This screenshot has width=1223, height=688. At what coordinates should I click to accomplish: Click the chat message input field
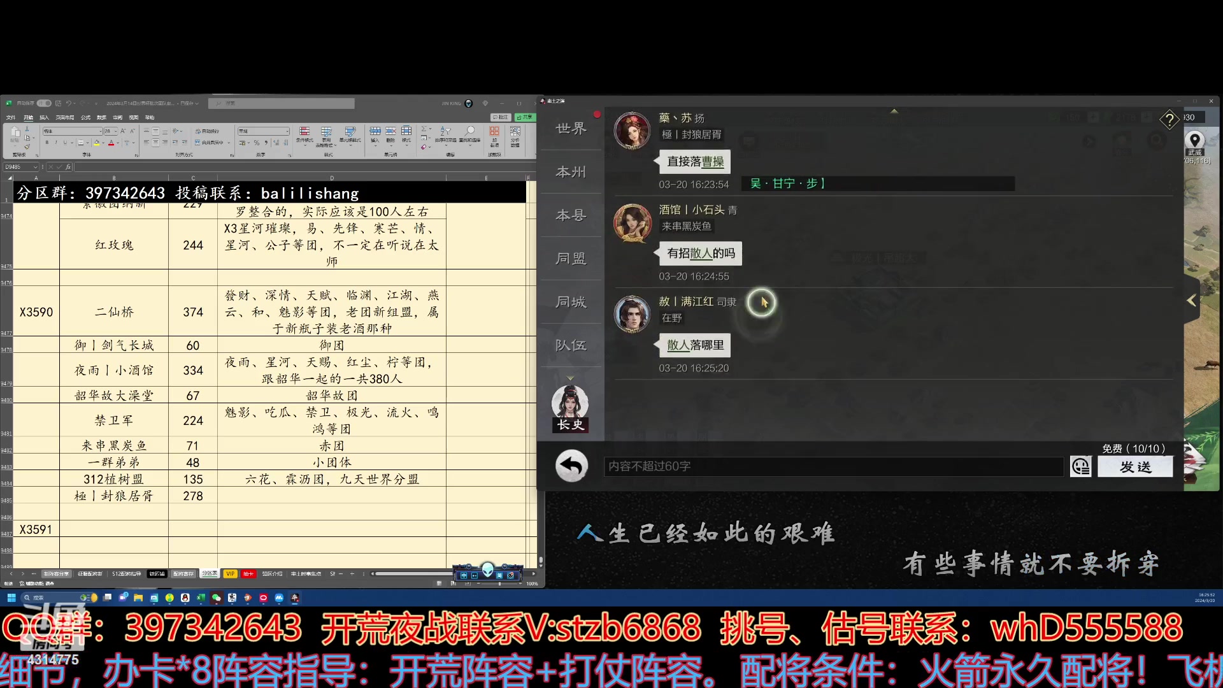pyautogui.click(x=834, y=466)
